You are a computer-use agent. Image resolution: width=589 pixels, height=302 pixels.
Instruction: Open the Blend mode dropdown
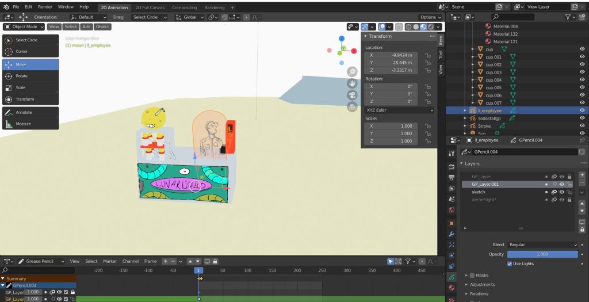click(x=542, y=244)
